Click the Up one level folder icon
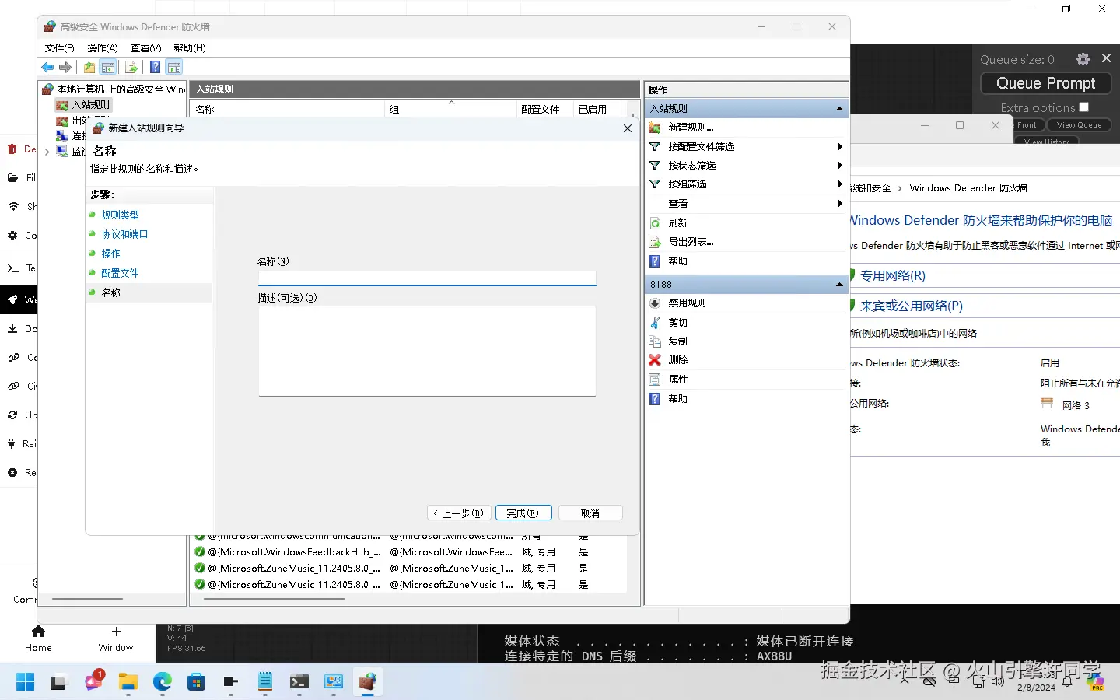 (x=89, y=68)
